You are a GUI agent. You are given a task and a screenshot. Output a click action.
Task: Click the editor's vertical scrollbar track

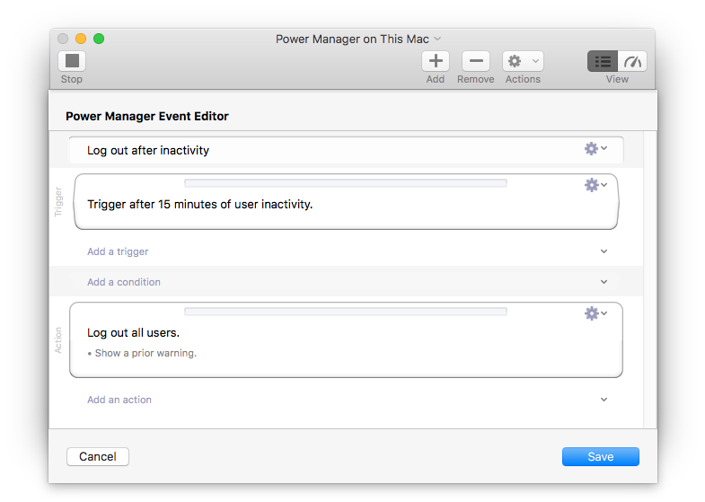click(x=649, y=279)
